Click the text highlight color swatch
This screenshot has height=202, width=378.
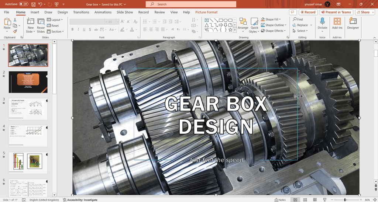pos(122,29)
